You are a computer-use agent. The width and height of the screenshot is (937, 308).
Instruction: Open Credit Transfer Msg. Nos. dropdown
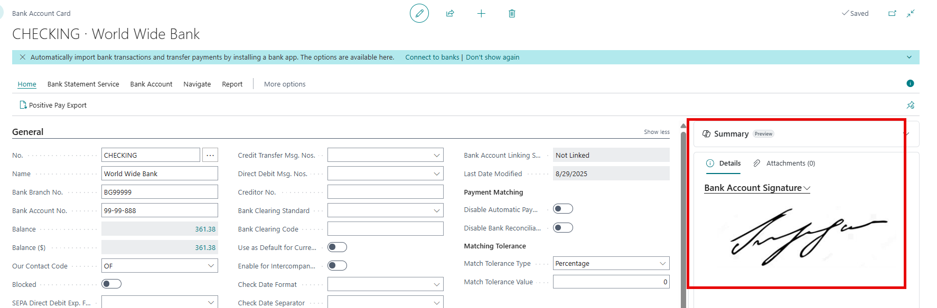[437, 155]
